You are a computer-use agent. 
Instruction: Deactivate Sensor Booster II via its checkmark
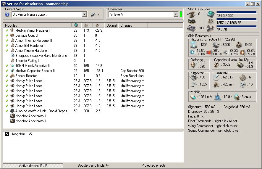[7, 76]
